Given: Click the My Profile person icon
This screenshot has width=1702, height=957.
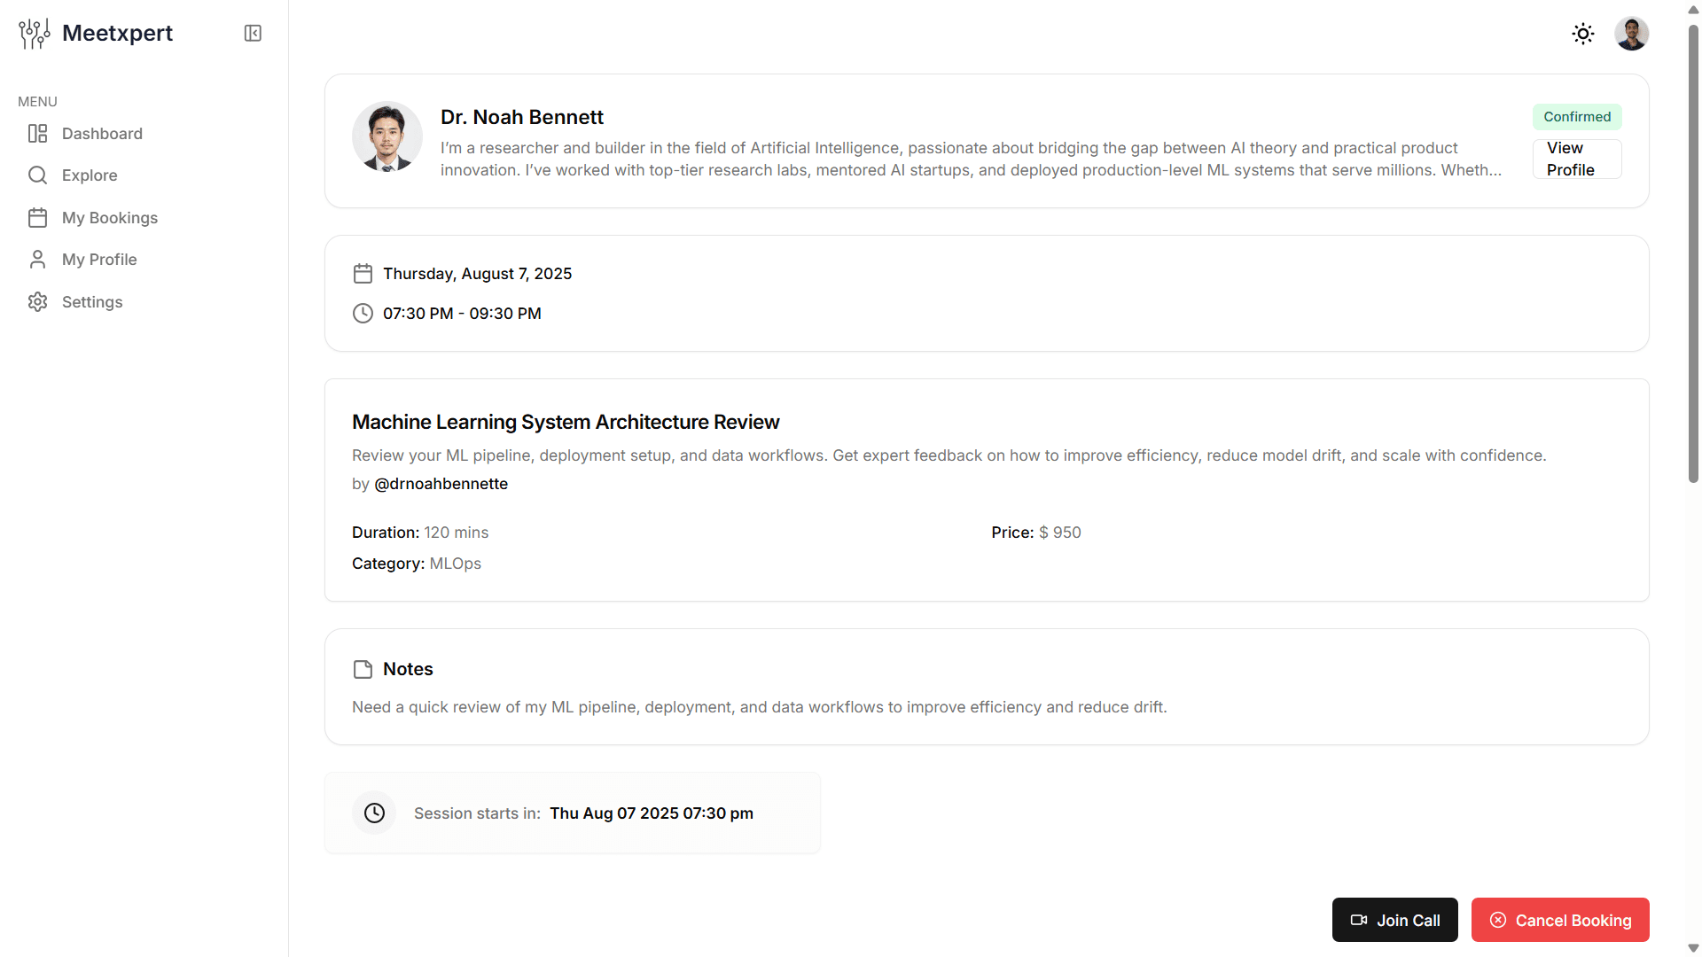Looking at the screenshot, I should pyautogui.click(x=37, y=260).
